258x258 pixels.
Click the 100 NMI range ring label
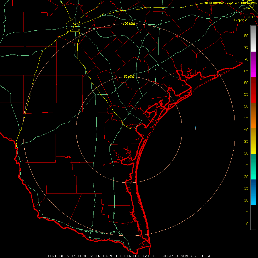pyautogui.click(x=129, y=24)
